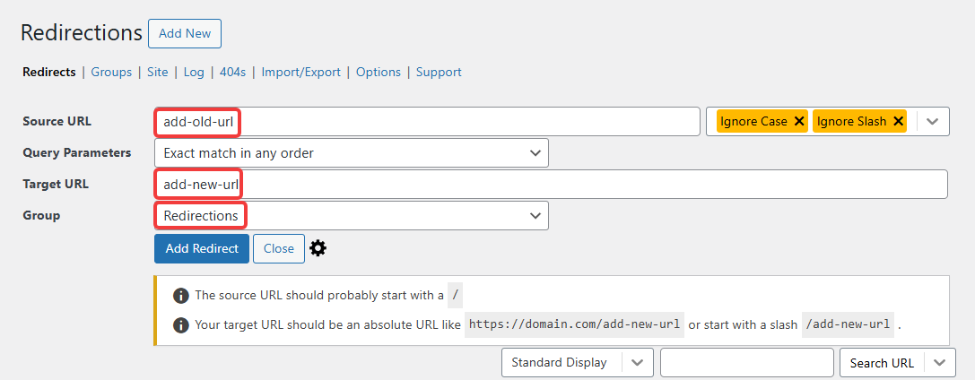Click the Group label
975x380 pixels.
tap(41, 215)
